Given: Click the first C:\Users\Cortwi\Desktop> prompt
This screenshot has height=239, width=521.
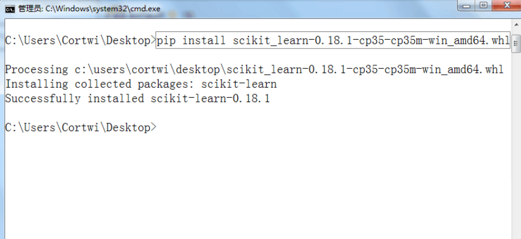Looking at the screenshot, I should [x=80, y=40].
